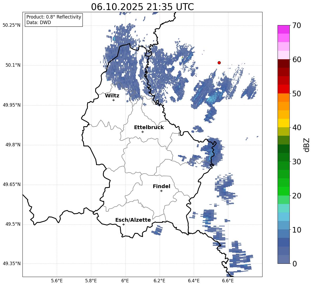Select the Esch/Alzette city label
Screen dimensions: 313x286
133,220
